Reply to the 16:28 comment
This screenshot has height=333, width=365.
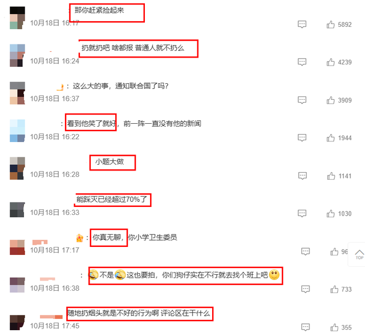302,176
